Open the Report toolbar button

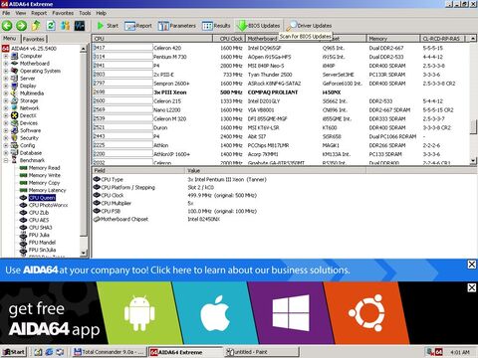point(138,26)
